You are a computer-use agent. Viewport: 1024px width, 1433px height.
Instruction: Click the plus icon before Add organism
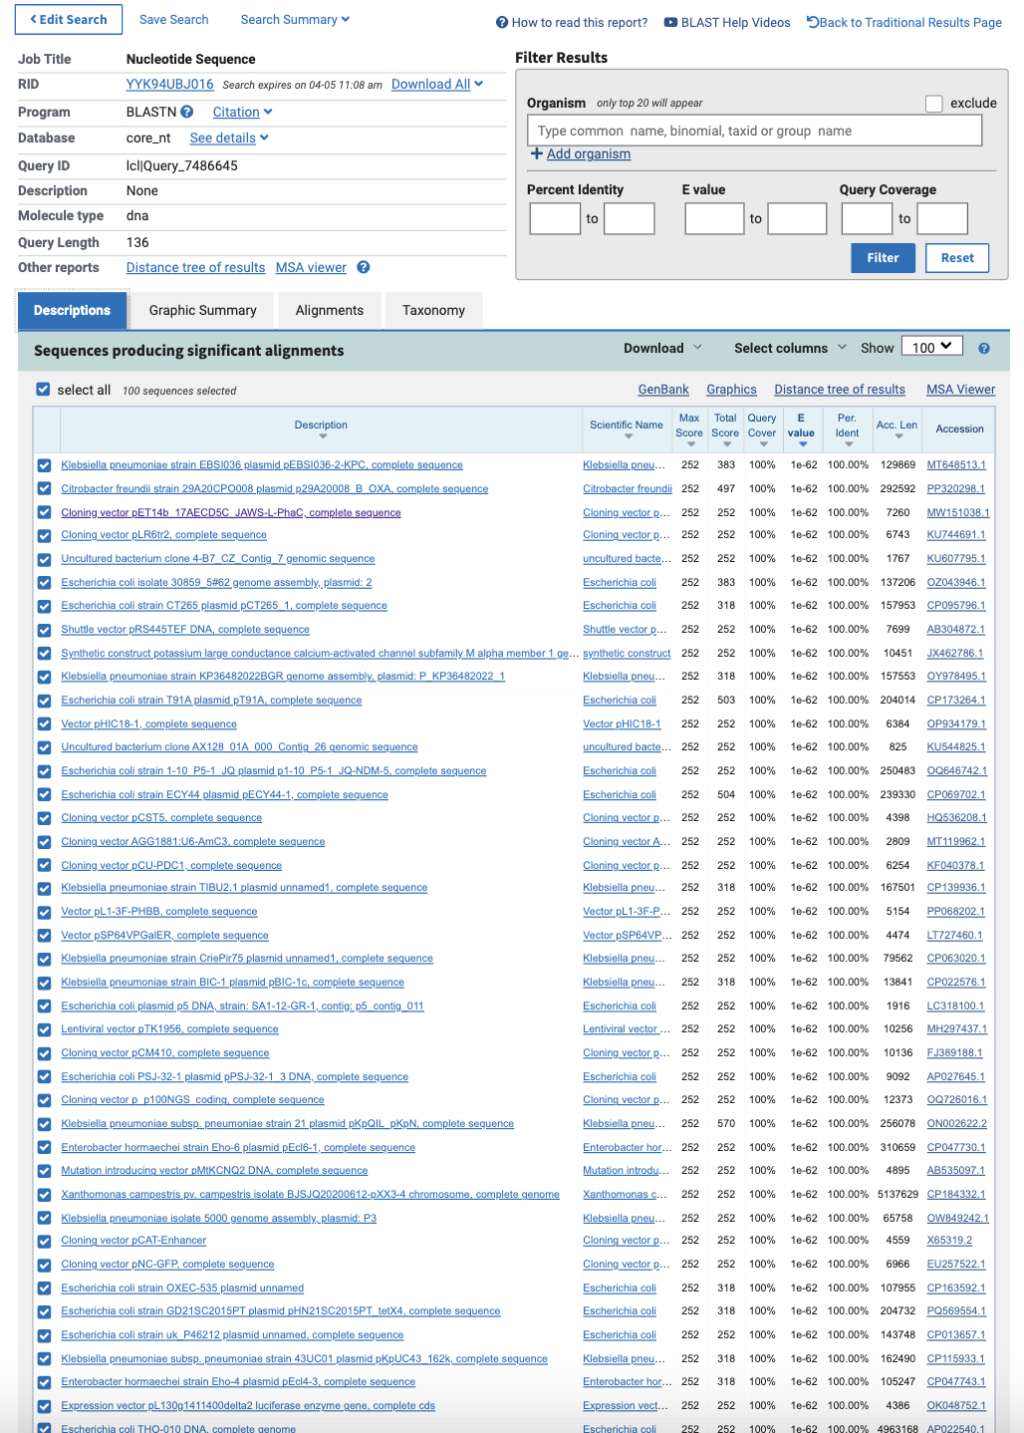coord(537,153)
